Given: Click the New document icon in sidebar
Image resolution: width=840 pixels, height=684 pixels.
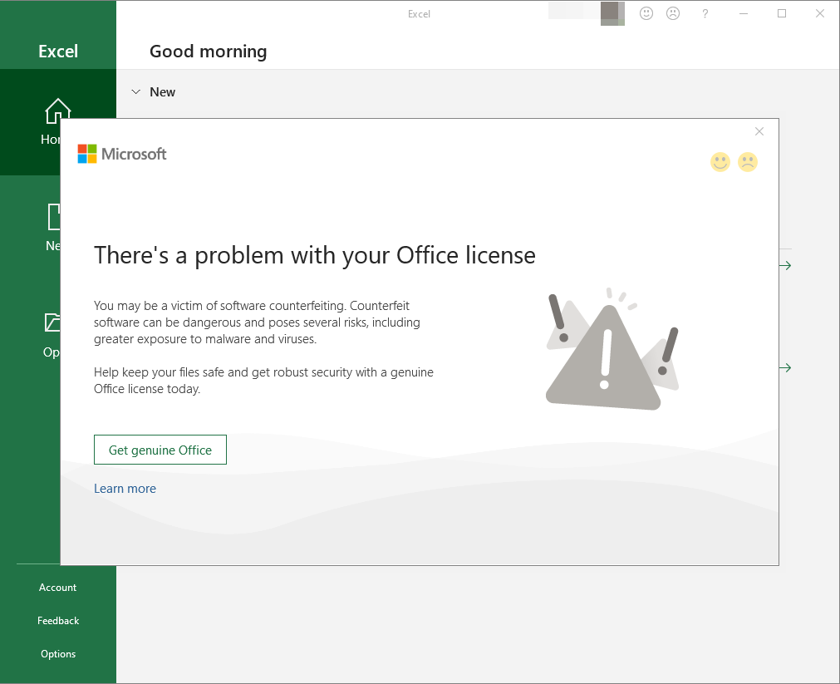Looking at the screenshot, I should coord(54,217).
